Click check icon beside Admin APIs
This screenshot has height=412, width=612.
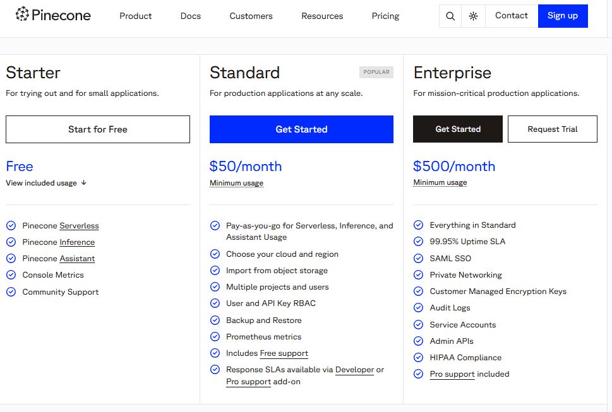coord(418,341)
